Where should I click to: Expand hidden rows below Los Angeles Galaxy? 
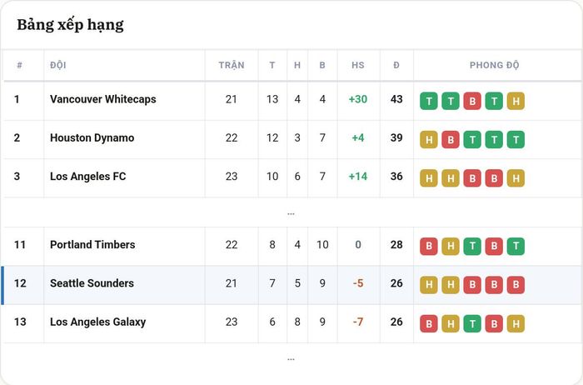pos(291,359)
